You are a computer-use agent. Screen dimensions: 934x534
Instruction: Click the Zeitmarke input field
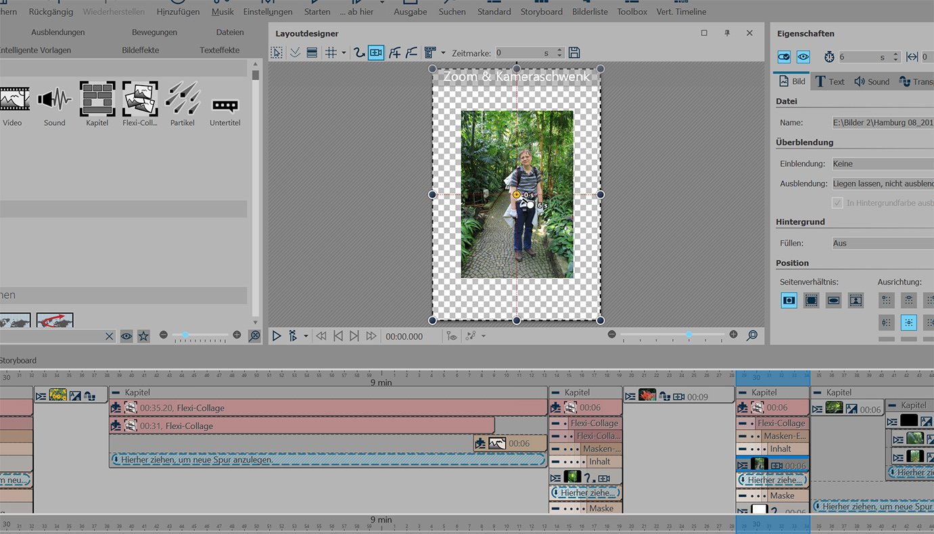(517, 53)
